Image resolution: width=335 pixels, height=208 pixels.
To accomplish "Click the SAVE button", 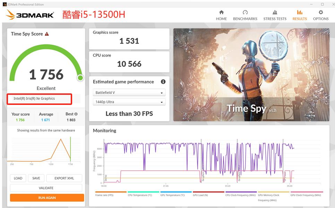I will coord(36,178).
